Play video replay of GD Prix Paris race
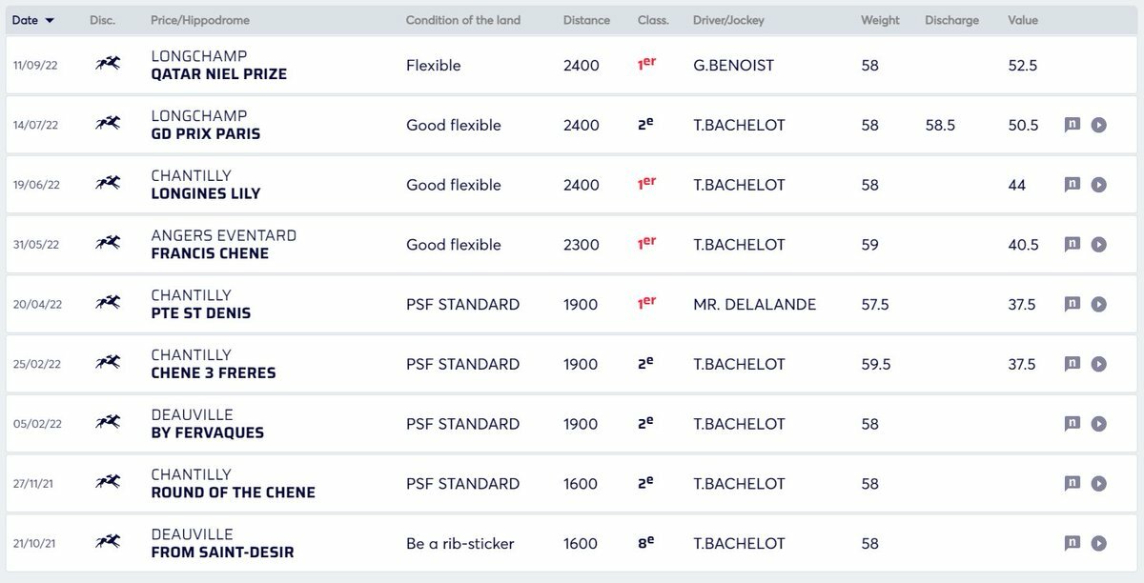 pyautogui.click(x=1098, y=125)
